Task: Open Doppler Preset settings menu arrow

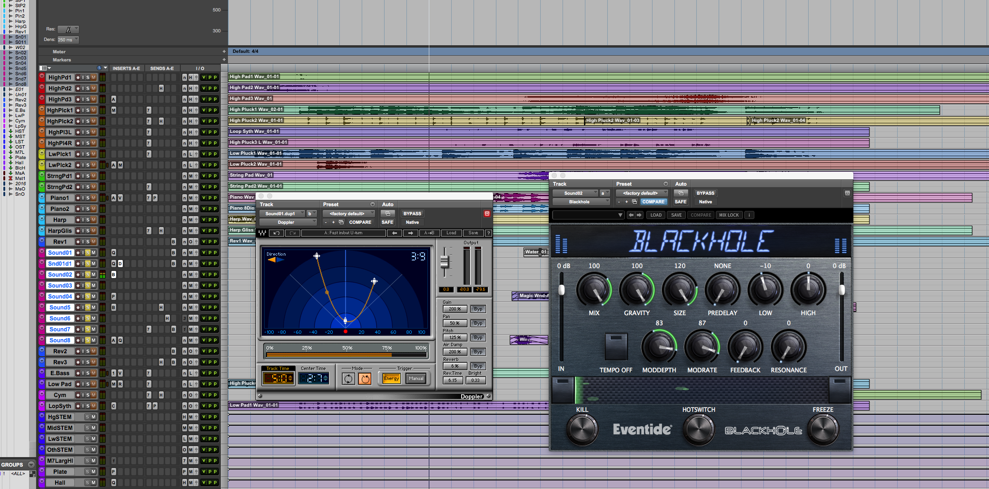Action: pos(373,204)
